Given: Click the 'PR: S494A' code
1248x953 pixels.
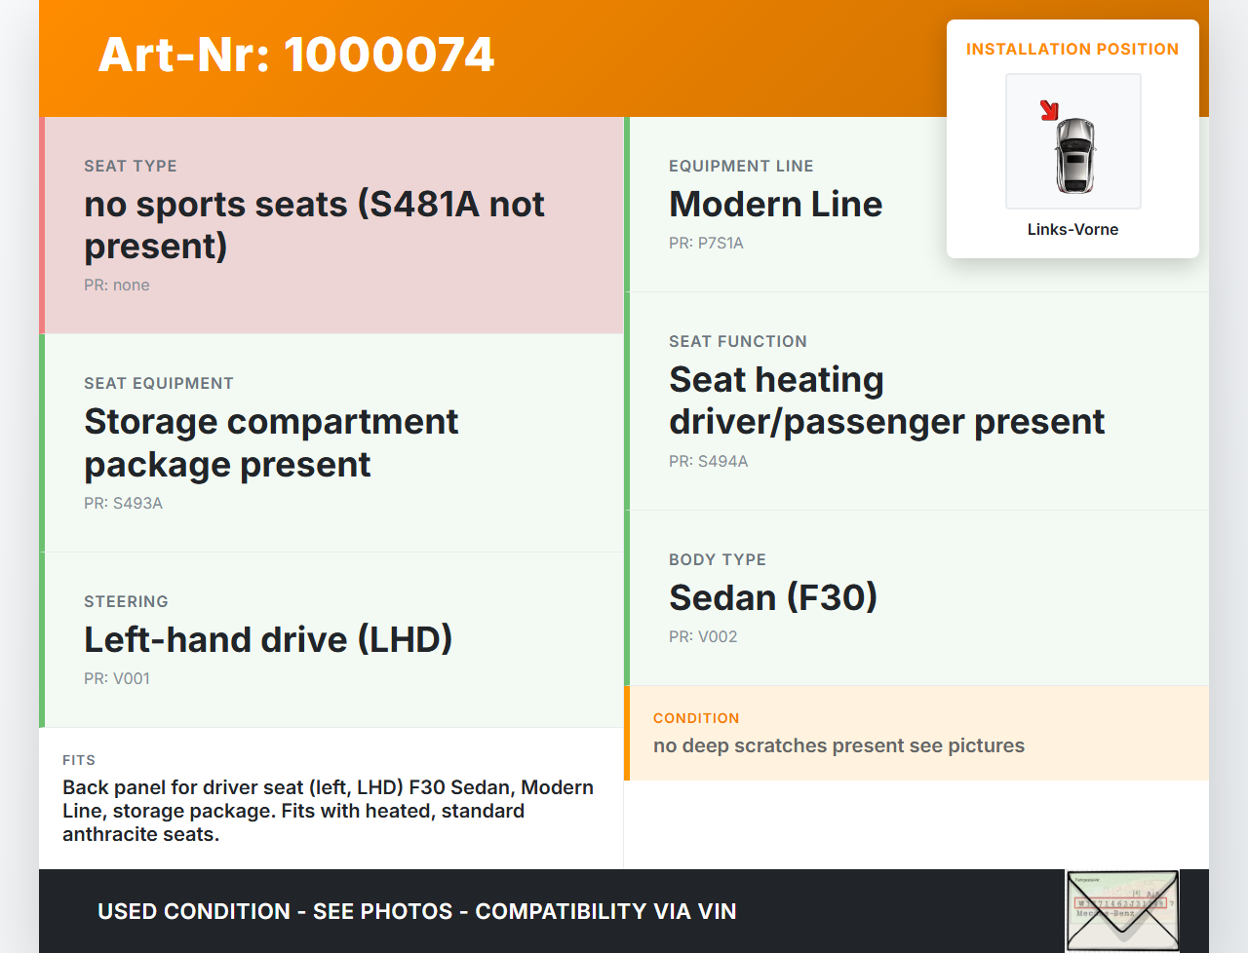Looking at the screenshot, I should click(x=708, y=461).
